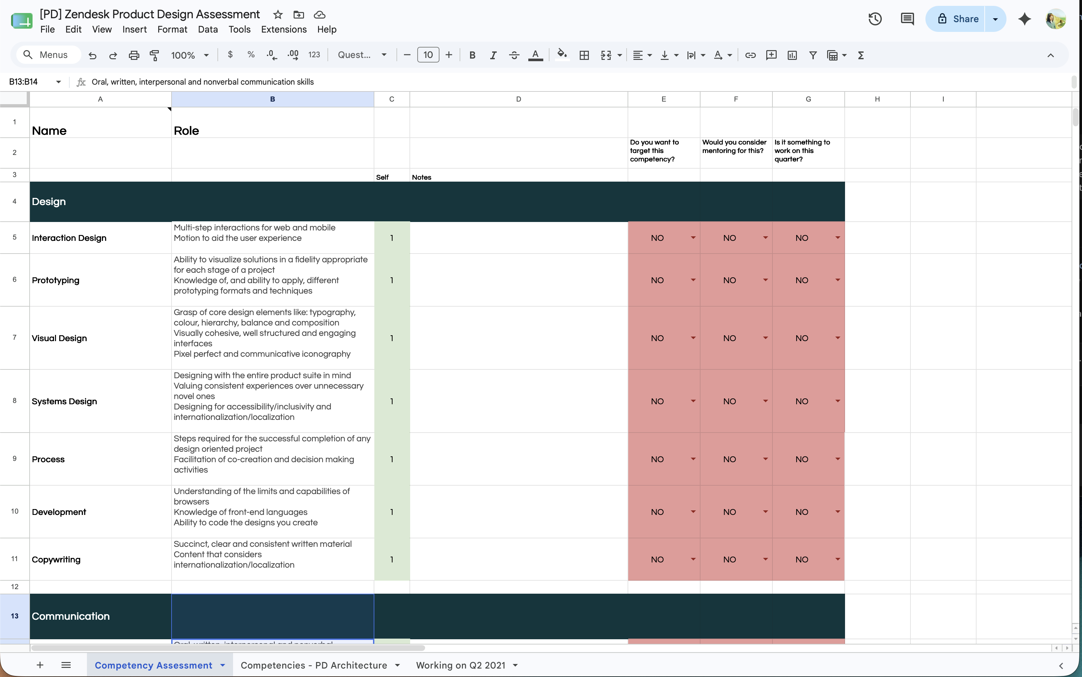The height and width of the screenshot is (677, 1082).
Task: Apply percent format icon
Action: click(251, 55)
